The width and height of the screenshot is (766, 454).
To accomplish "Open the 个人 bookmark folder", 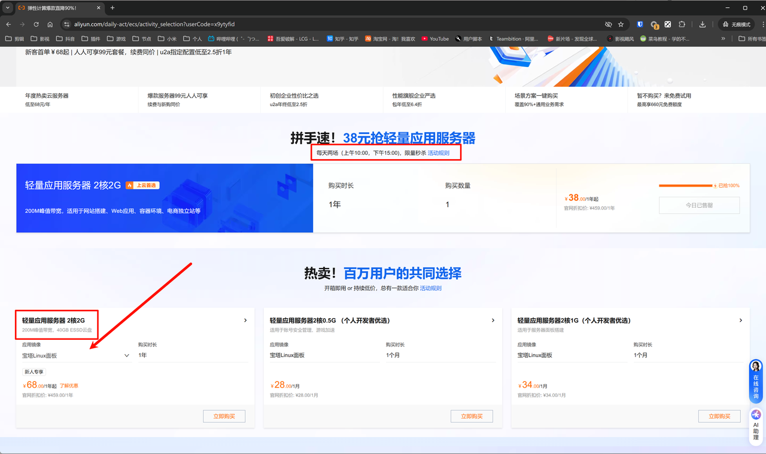I will [193, 39].
